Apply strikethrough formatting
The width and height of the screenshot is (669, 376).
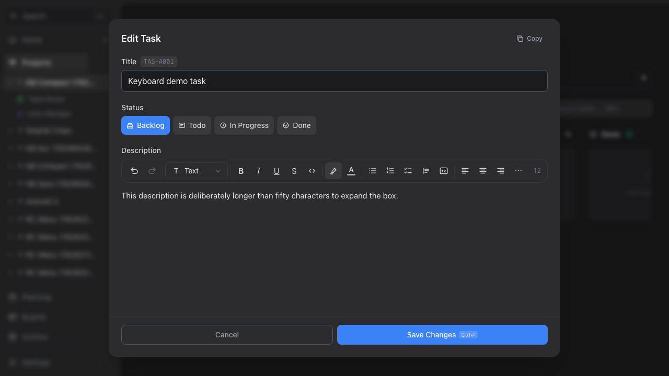294,171
